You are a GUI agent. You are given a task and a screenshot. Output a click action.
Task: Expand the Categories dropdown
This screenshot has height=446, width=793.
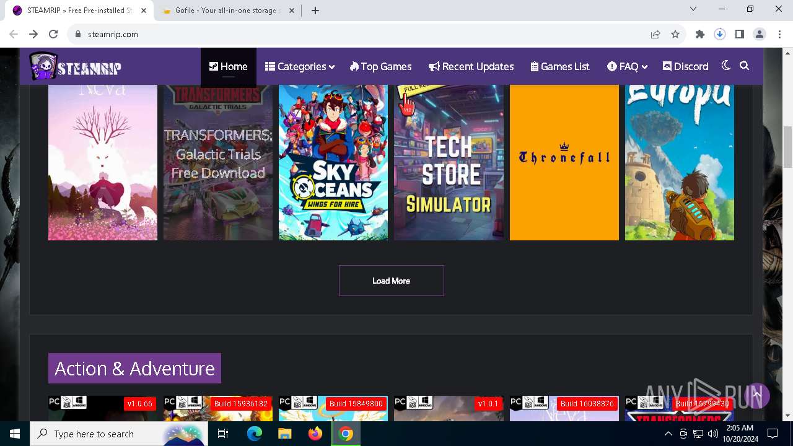[300, 66]
